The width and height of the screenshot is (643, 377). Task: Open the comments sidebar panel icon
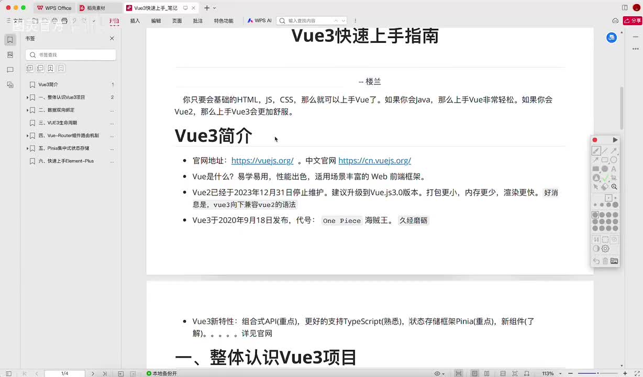click(10, 70)
